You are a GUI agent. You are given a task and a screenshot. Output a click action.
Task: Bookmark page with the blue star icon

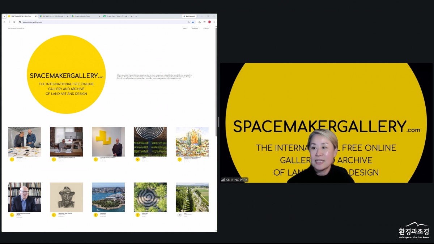click(193, 22)
